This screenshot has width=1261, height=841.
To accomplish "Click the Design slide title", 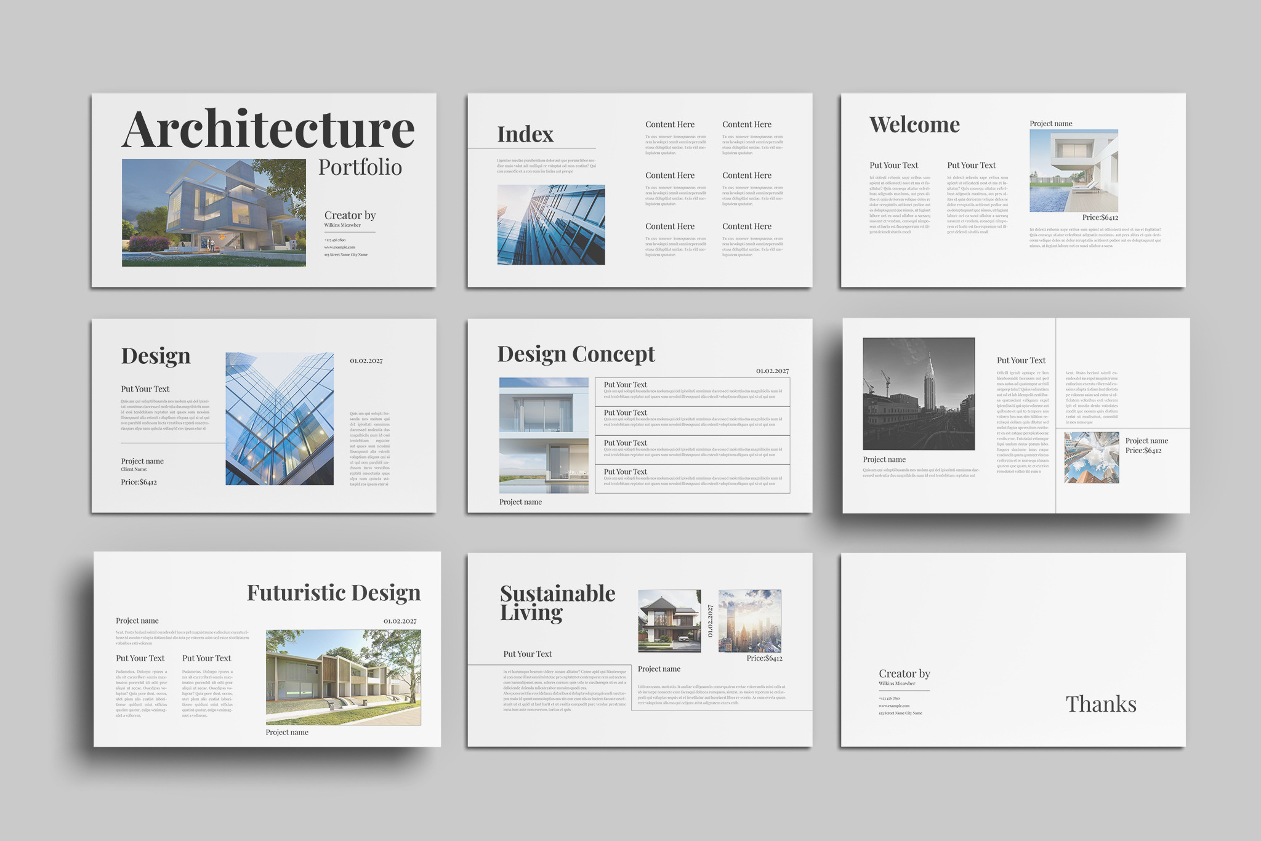I will click(x=156, y=356).
